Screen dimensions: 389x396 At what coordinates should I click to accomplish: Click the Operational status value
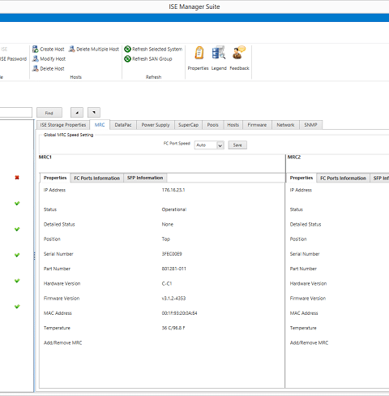pyautogui.click(x=174, y=209)
